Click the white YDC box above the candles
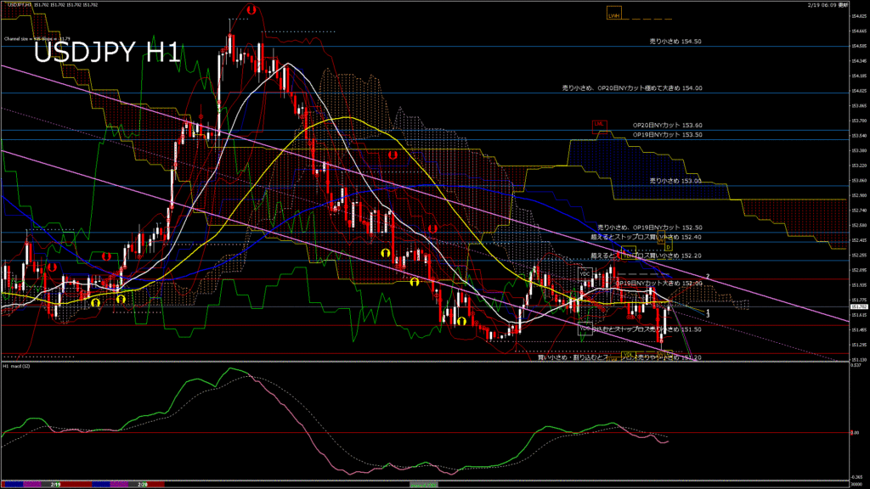This screenshot has height=489, width=870. [x=585, y=273]
